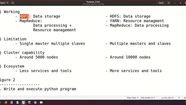Click the 'Data processing +' line

[x=52, y=25]
